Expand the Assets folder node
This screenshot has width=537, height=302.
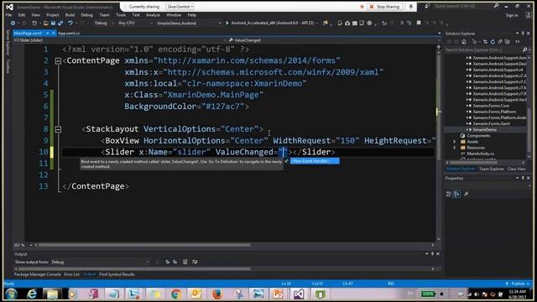[x=455, y=142]
